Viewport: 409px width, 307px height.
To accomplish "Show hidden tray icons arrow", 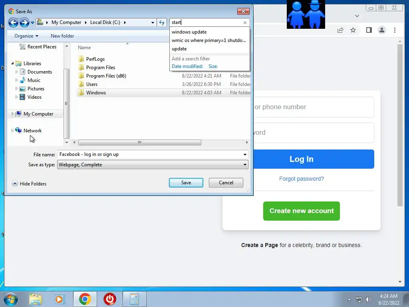I will point(349,299).
